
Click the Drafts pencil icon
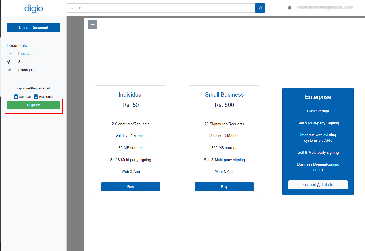click(9, 70)
